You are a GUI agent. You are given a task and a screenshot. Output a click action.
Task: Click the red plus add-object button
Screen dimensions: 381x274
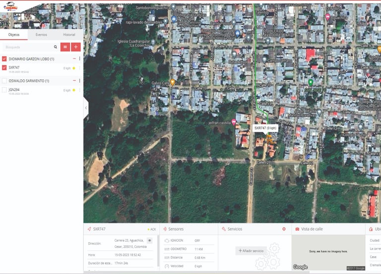76,47
